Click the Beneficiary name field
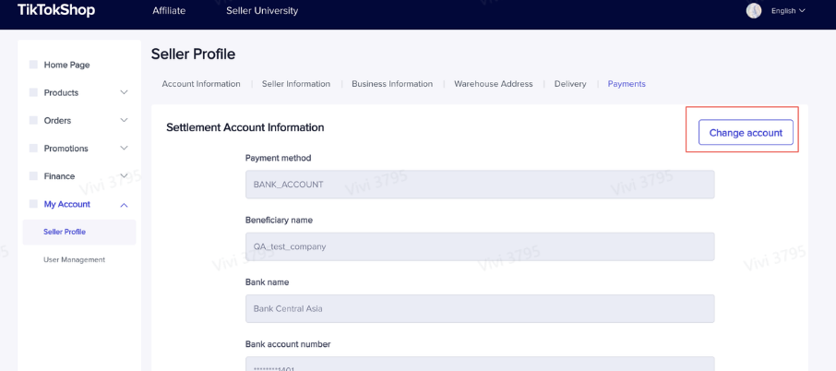 [x=479, y=246]
